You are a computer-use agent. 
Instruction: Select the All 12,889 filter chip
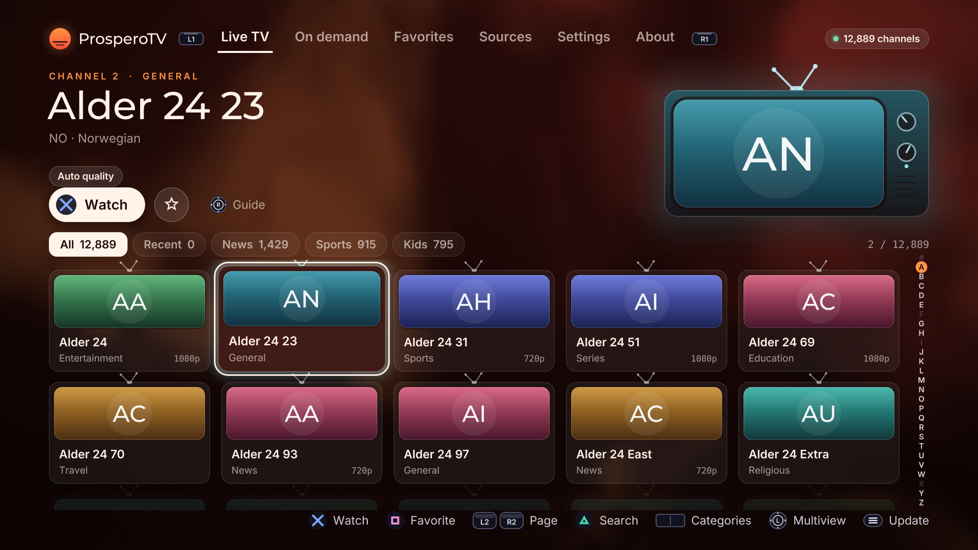[x=88, y=244]
